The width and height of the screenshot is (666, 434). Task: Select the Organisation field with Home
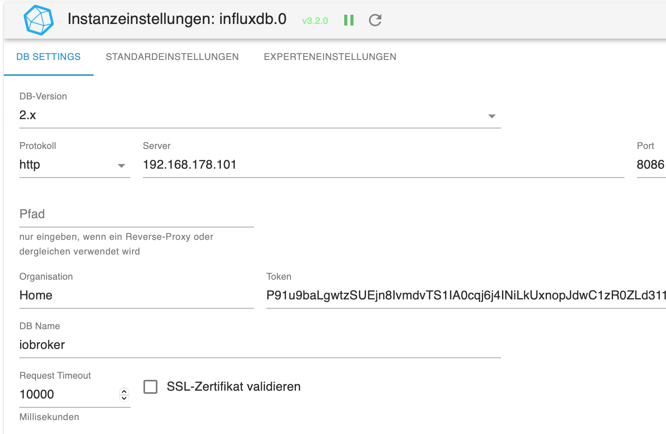coord(137,296)
